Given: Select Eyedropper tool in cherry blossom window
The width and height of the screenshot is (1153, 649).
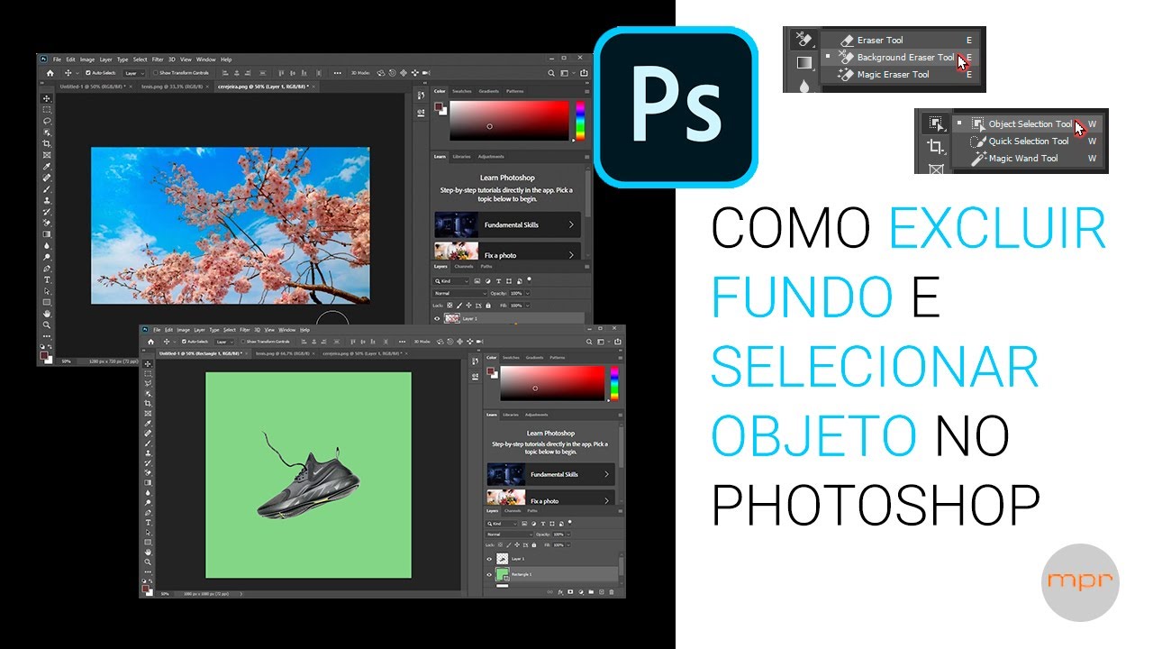Looking at the screenshot, I should point(47,167).
